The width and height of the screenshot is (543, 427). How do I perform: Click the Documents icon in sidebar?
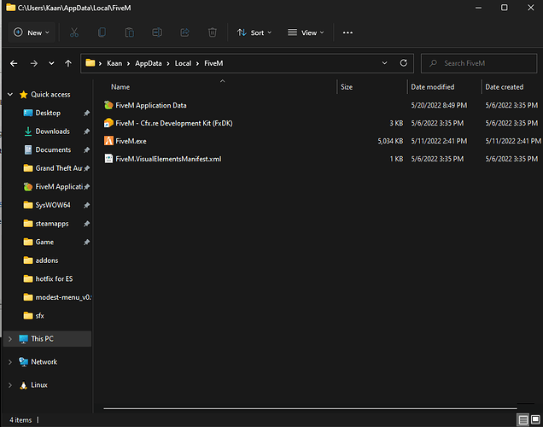[x=28, y=149]
